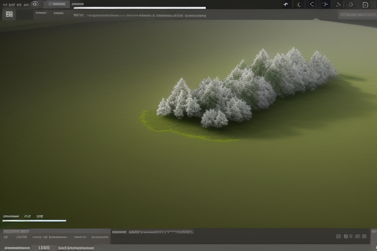
Task: Click the rightmost icon in bottom-right icon group
Action: coord(364,236)
